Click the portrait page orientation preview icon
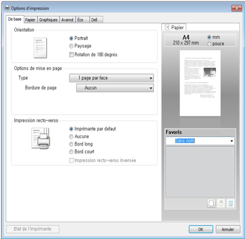Screen dimensions: 245x239 [40, 48]
